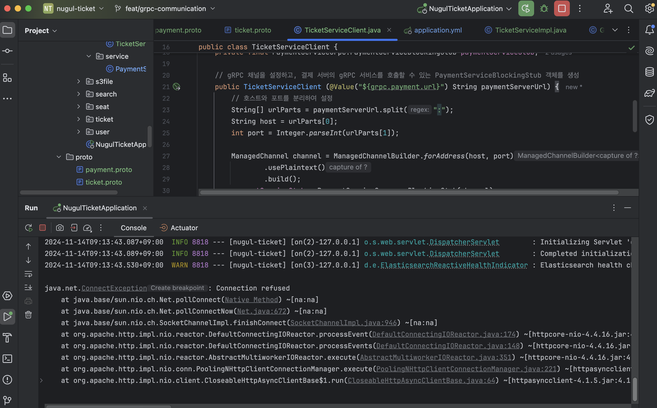Click editor horizontal scrollbar
This screenshot has height=408, width=657.
409,192
